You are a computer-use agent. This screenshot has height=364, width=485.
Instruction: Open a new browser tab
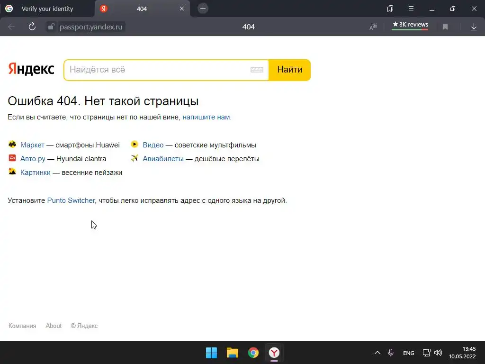(203, 9)
